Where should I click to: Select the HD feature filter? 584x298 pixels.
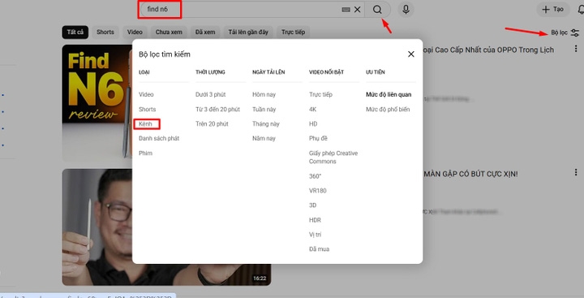click(x=313, y=123)
